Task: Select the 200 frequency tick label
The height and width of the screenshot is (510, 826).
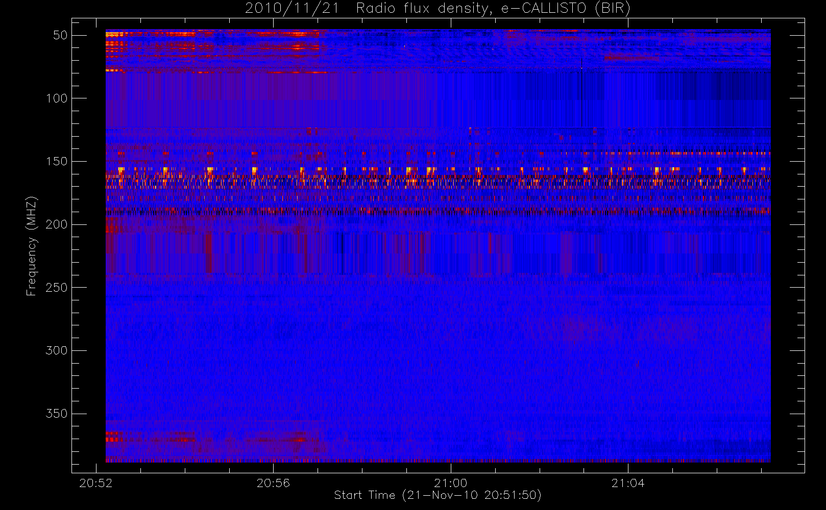Action: (57, 224)
